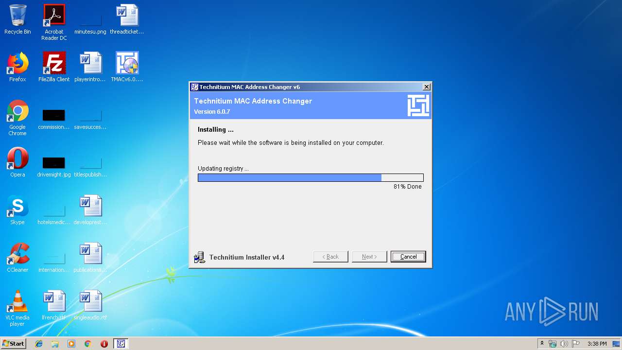Click the 'Installing ...' heading text
Viewport: 622px width, 350px height.
click(216, 130)
